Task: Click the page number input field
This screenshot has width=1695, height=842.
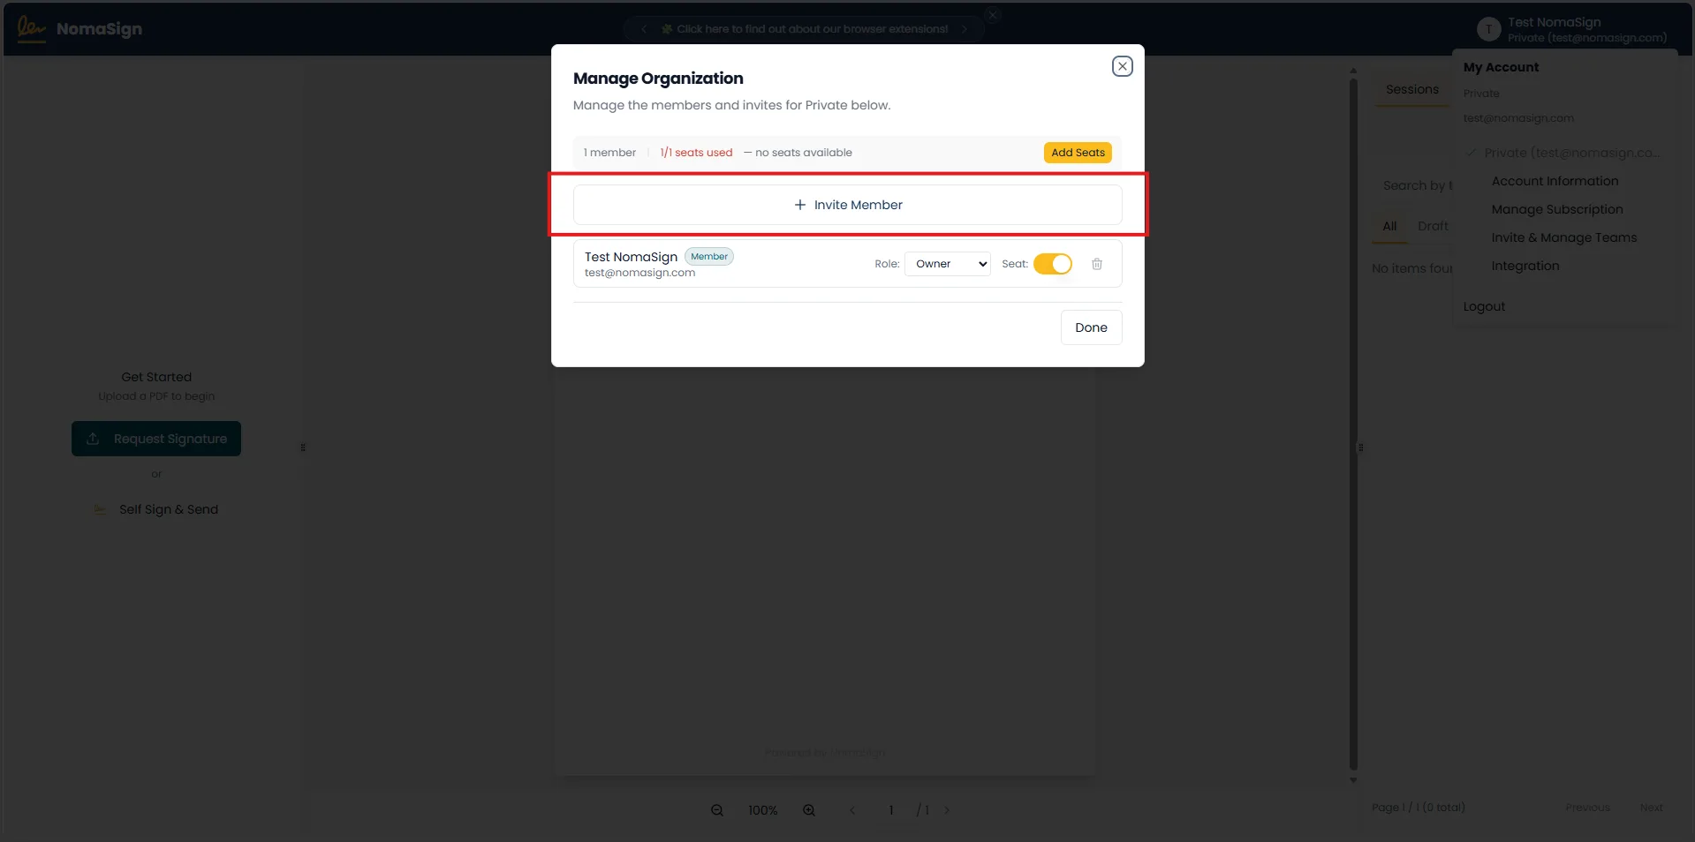Action: click(x=891, y=810)
